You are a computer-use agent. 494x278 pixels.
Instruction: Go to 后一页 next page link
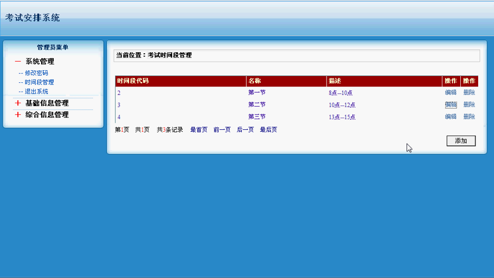(245, 130)
